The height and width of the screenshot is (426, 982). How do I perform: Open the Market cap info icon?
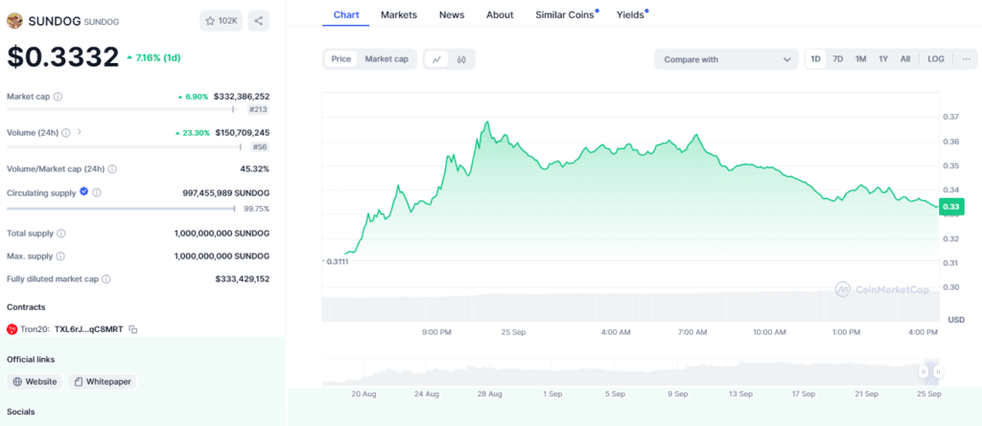[58, 97]
